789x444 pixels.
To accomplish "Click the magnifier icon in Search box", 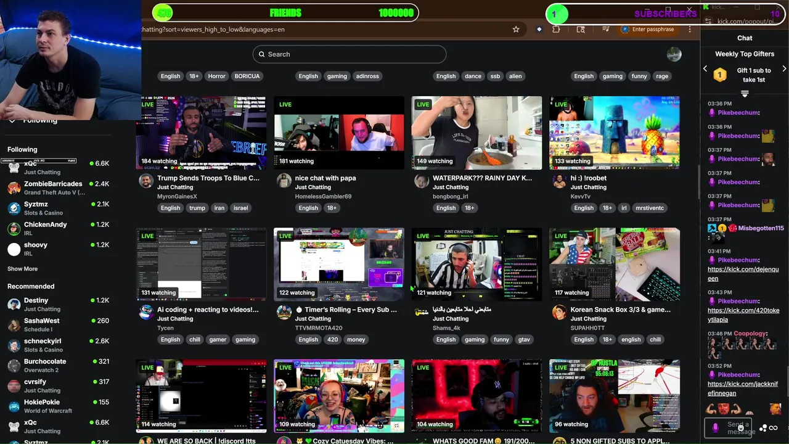I will (262, 54).
